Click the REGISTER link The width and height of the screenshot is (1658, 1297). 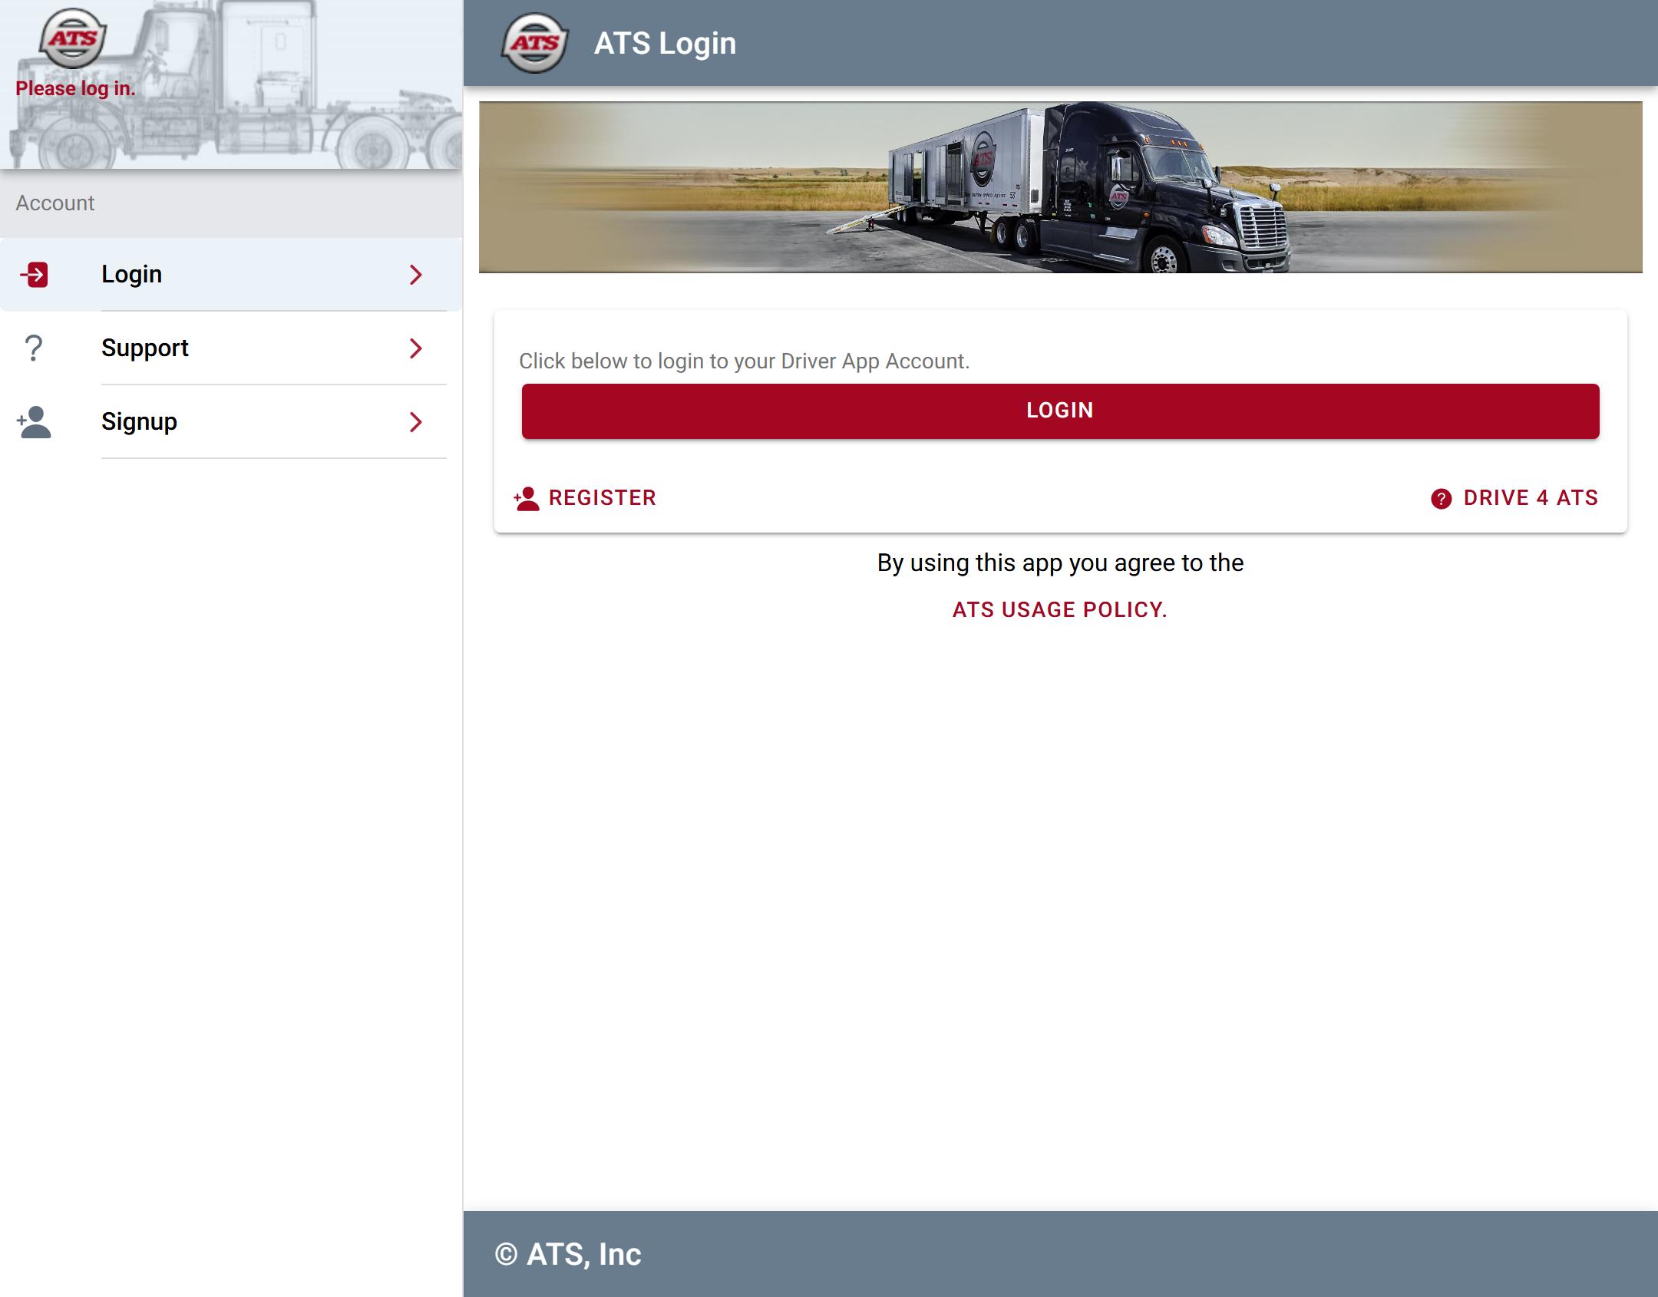(585, 498)
